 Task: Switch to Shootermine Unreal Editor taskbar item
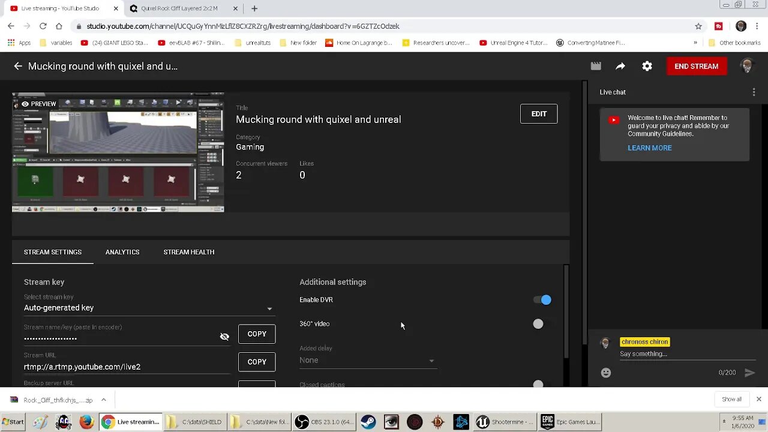point(504,422)
